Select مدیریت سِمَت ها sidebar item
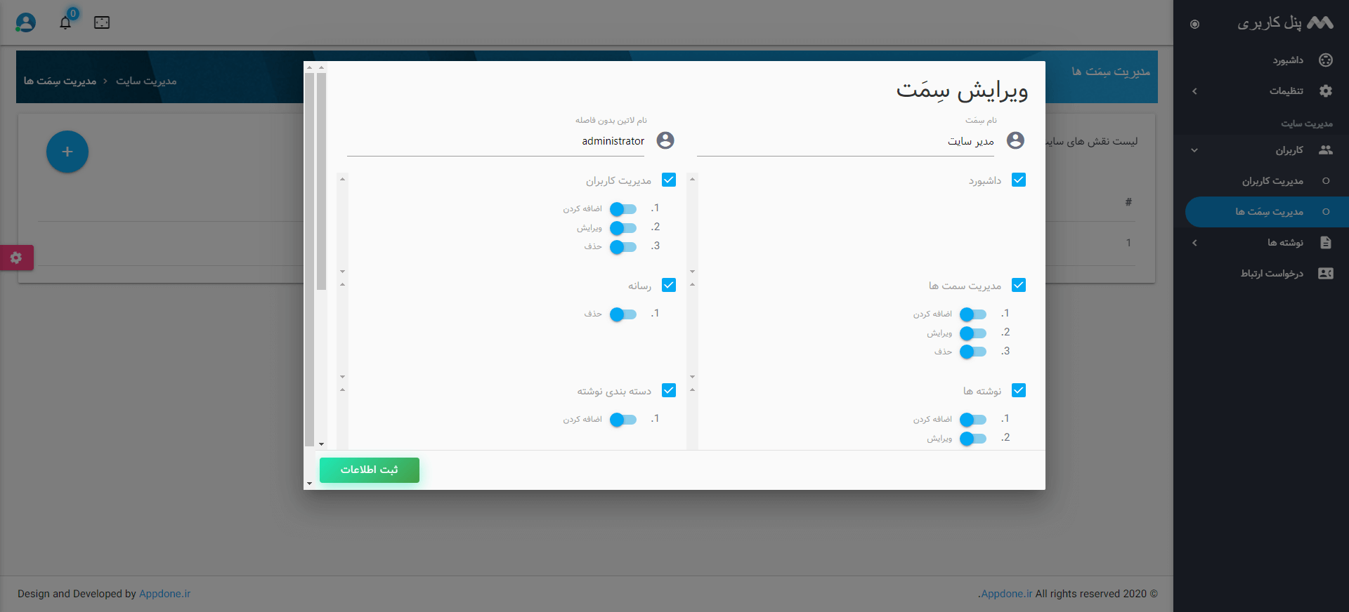 point(1267,211)
